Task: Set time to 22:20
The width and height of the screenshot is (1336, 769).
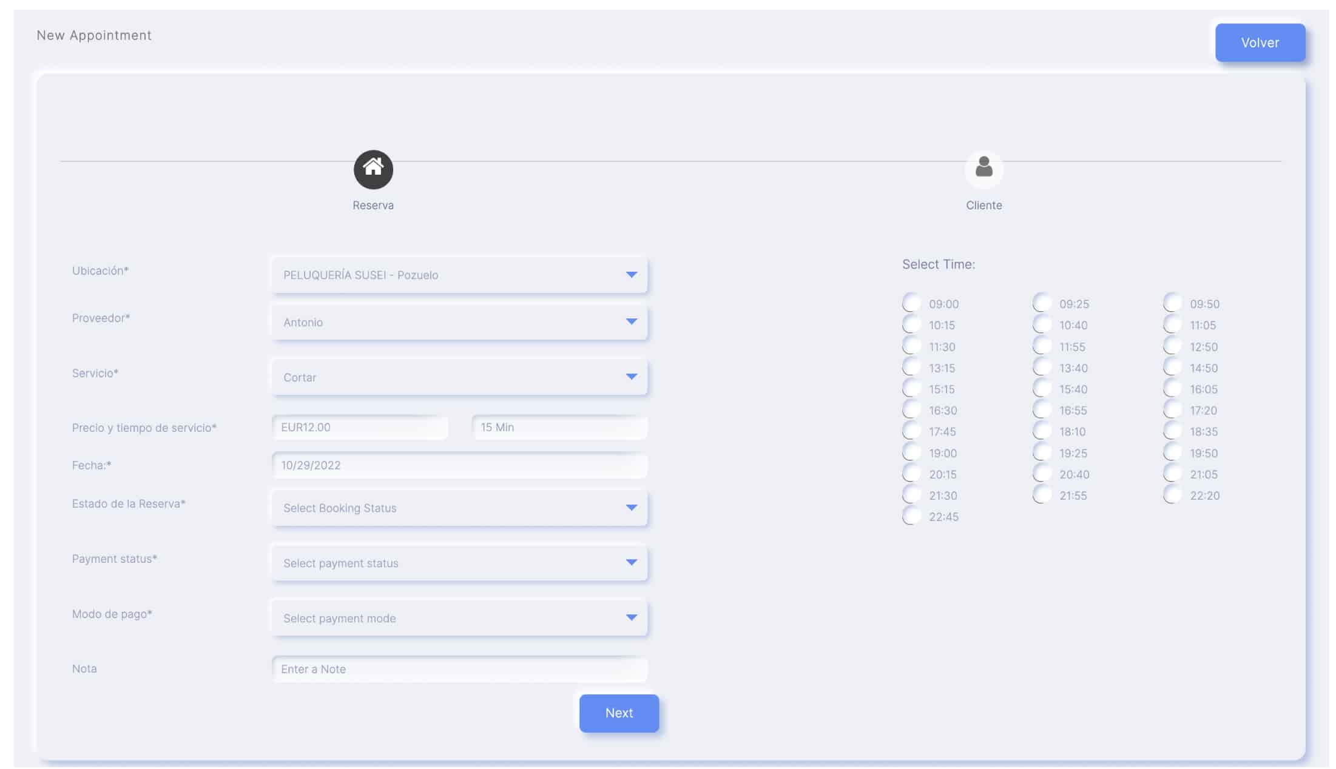Action: click(x=1172, y=494)
